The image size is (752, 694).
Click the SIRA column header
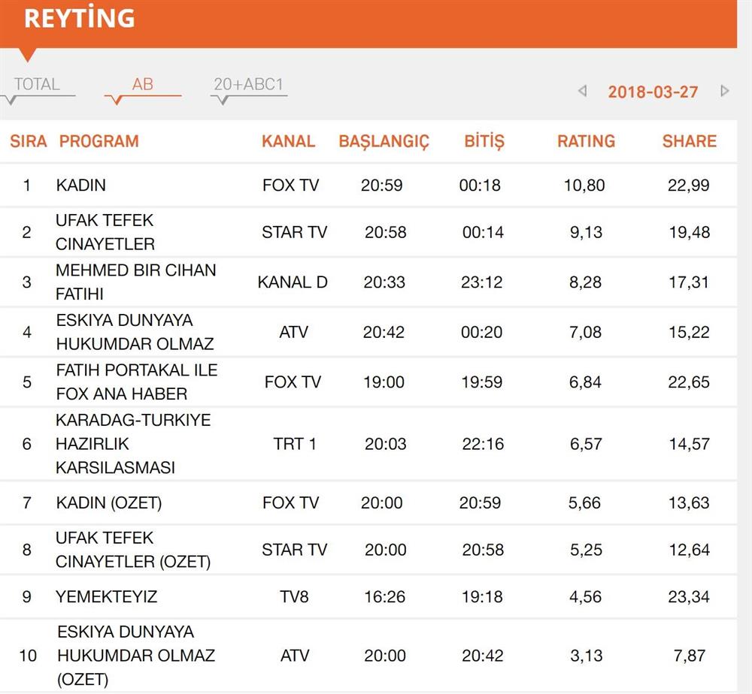(x=29, y=141)
